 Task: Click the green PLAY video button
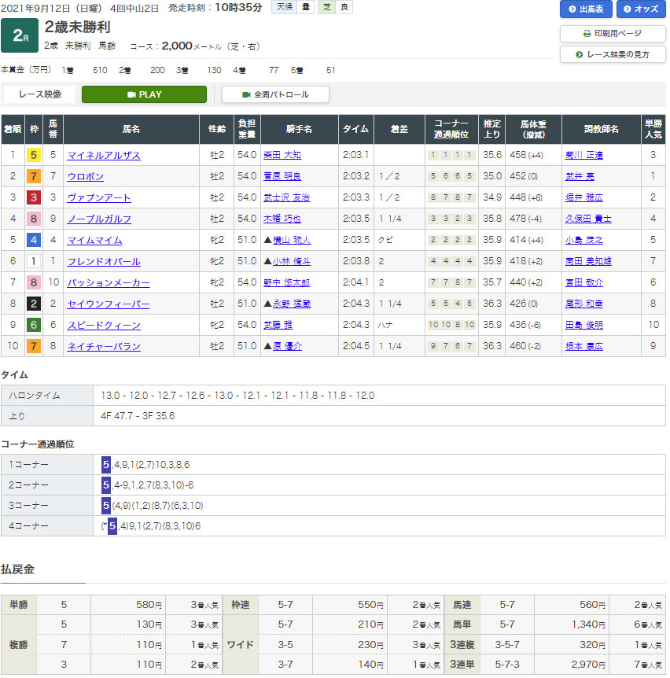click(x=144, y=94)
